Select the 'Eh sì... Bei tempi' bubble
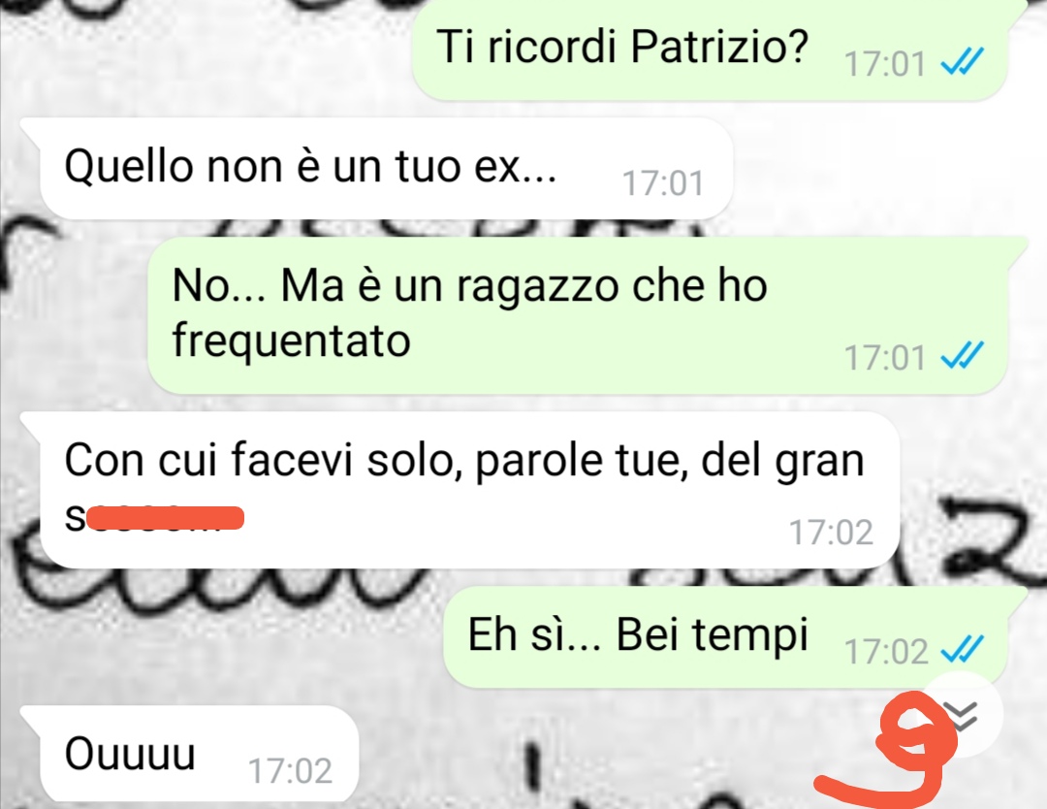The height and width of the screenshot is (809, 1047). (x=726, y=636)
